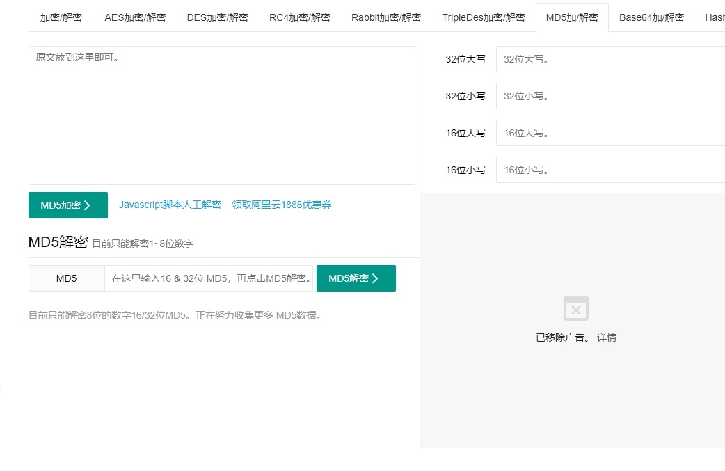Image resolution: width=725 pixels, height=471 pixels.
Task: Switch to TripleDes加密/解密 tab
Action: [484, 17]
